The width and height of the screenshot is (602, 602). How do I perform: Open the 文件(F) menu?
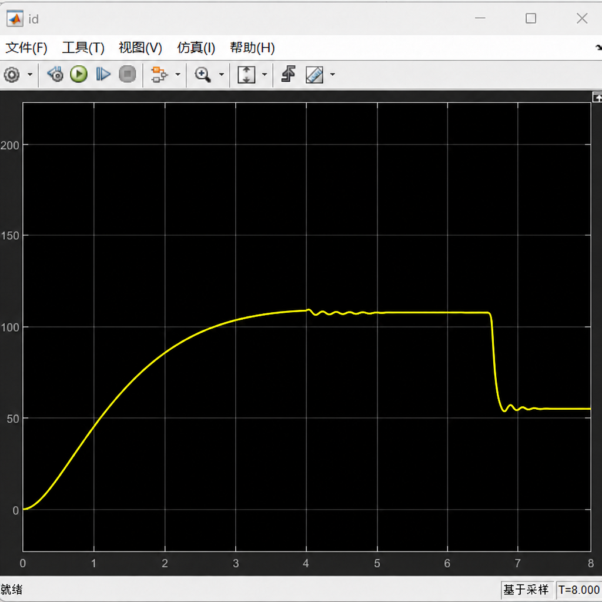tap(26, 48)
